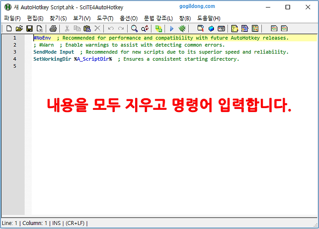Image resolution: width=319 pixels, height=229 pixels.
Task: Open the 옵션(O) menu
Action: 128,18
